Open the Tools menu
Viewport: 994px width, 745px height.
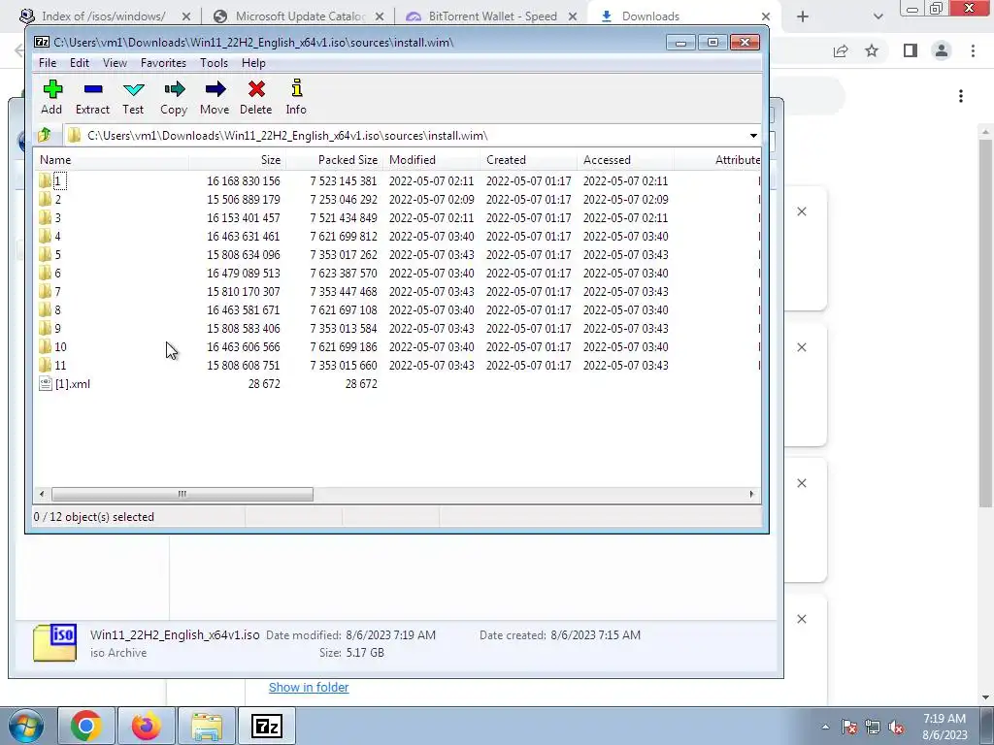214,63
